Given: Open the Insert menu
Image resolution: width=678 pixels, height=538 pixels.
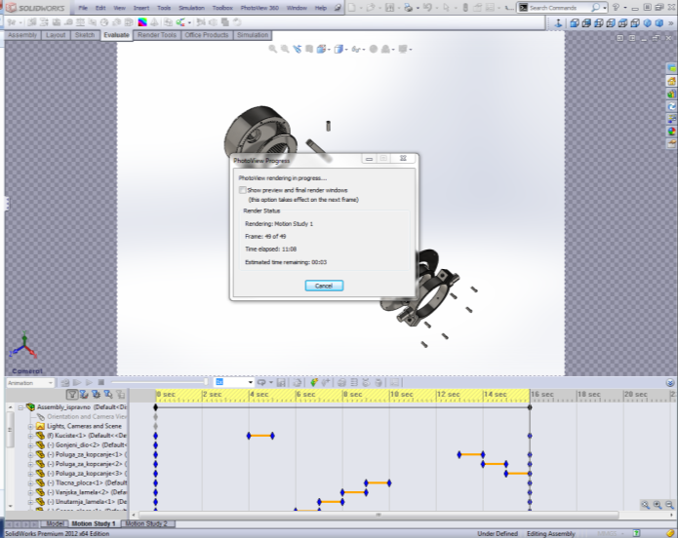Looking at the screenshot, I should click(x=141, y=8).
